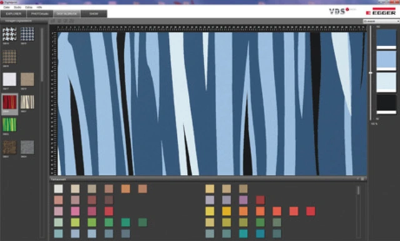Click the rightmost icon on palette panel header
400x241 pixels.
362,179
